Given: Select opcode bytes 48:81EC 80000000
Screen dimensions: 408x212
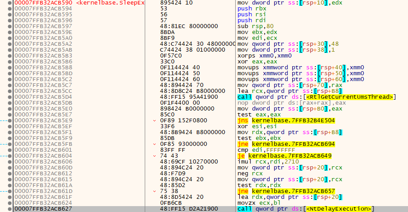Looking at the screenshot, I should [189, 26].
